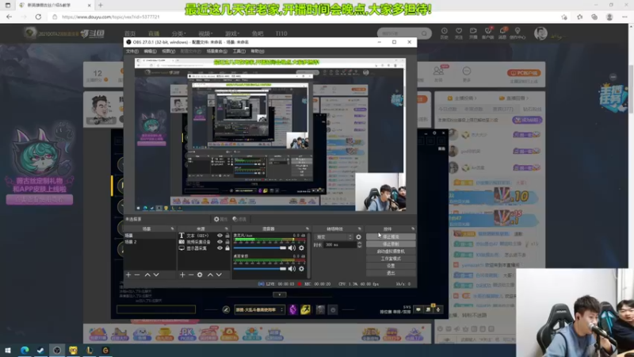This screenshot has width=634, height=357.
Task: Open Douyu following (关注) heart icon
Action: click(459, 33)
